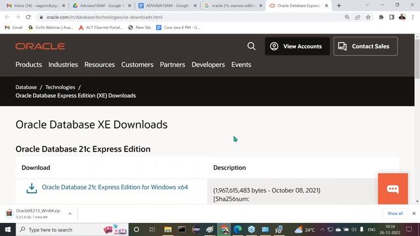Click the Oracle logo
The width and height of the screenshot is (420, 236).
click(x=40, y=47)
